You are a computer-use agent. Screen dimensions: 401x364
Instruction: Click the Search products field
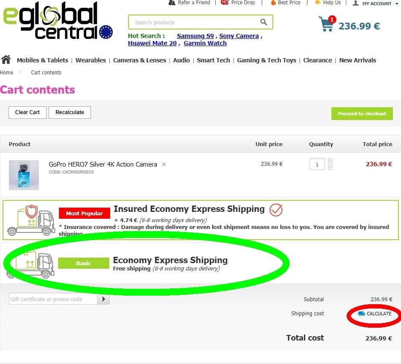[x=194, y=22]
